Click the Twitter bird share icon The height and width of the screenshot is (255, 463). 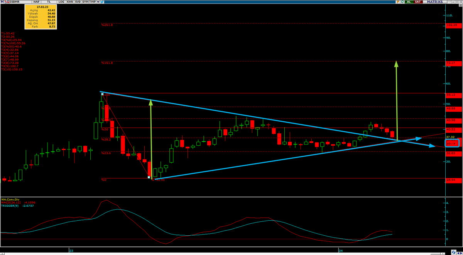102,2
